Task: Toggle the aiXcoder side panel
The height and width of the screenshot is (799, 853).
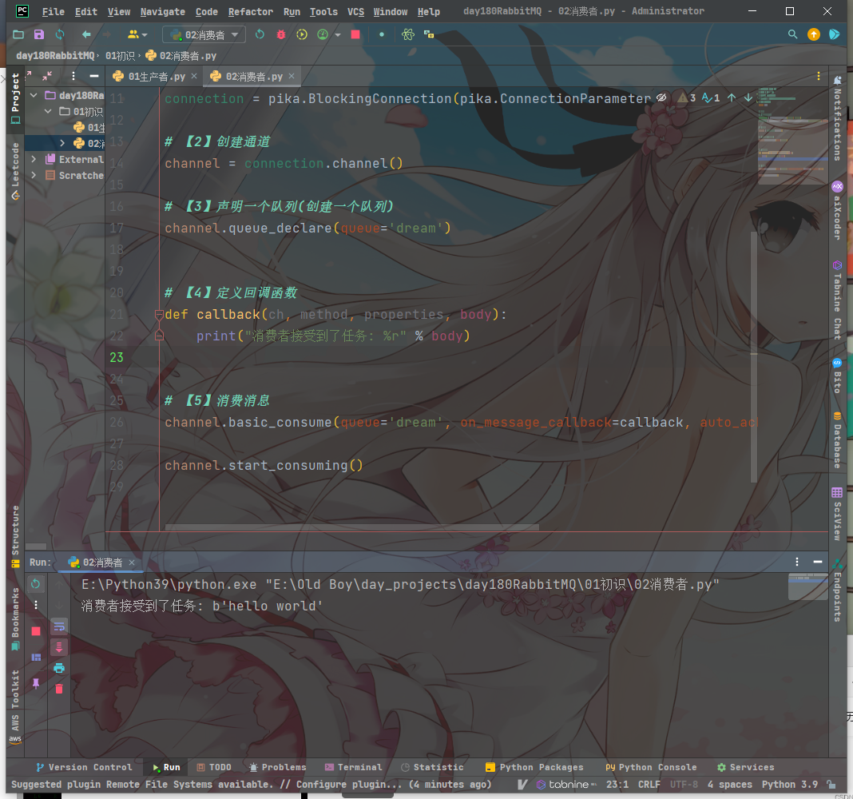Action: [837, 211]
